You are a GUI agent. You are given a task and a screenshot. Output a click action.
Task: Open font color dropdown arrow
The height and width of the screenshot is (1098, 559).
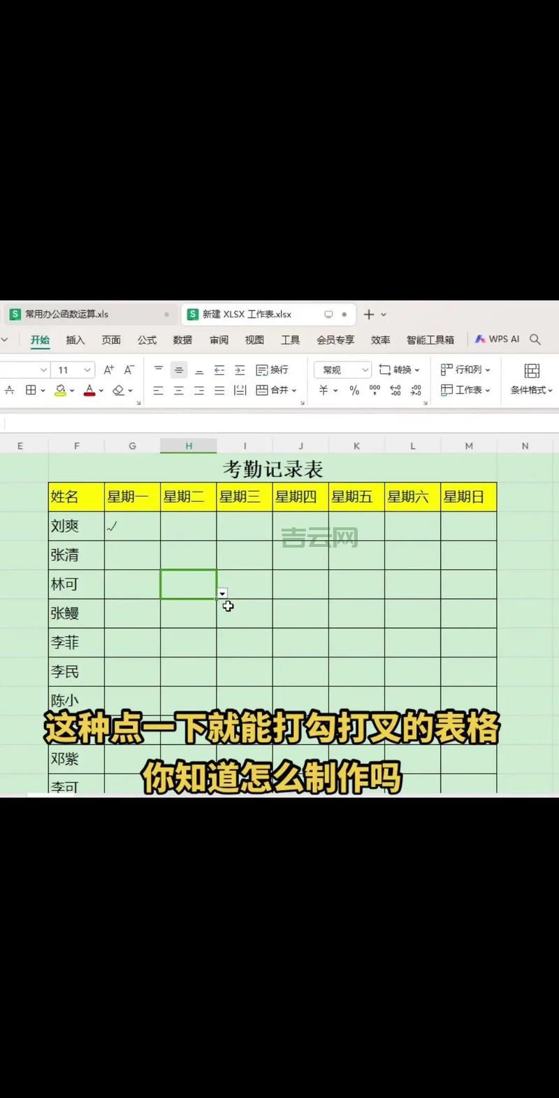click(x=101, y=391)
